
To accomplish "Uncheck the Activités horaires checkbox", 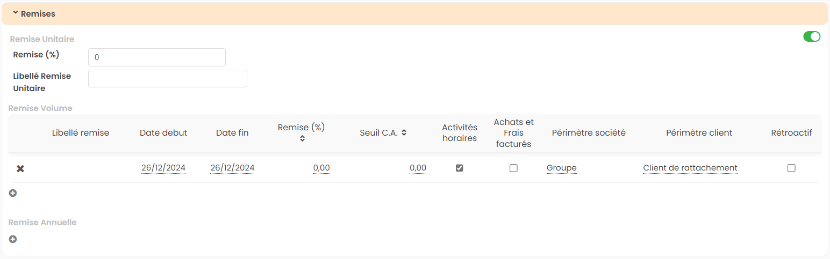I will tap(460, 168).
